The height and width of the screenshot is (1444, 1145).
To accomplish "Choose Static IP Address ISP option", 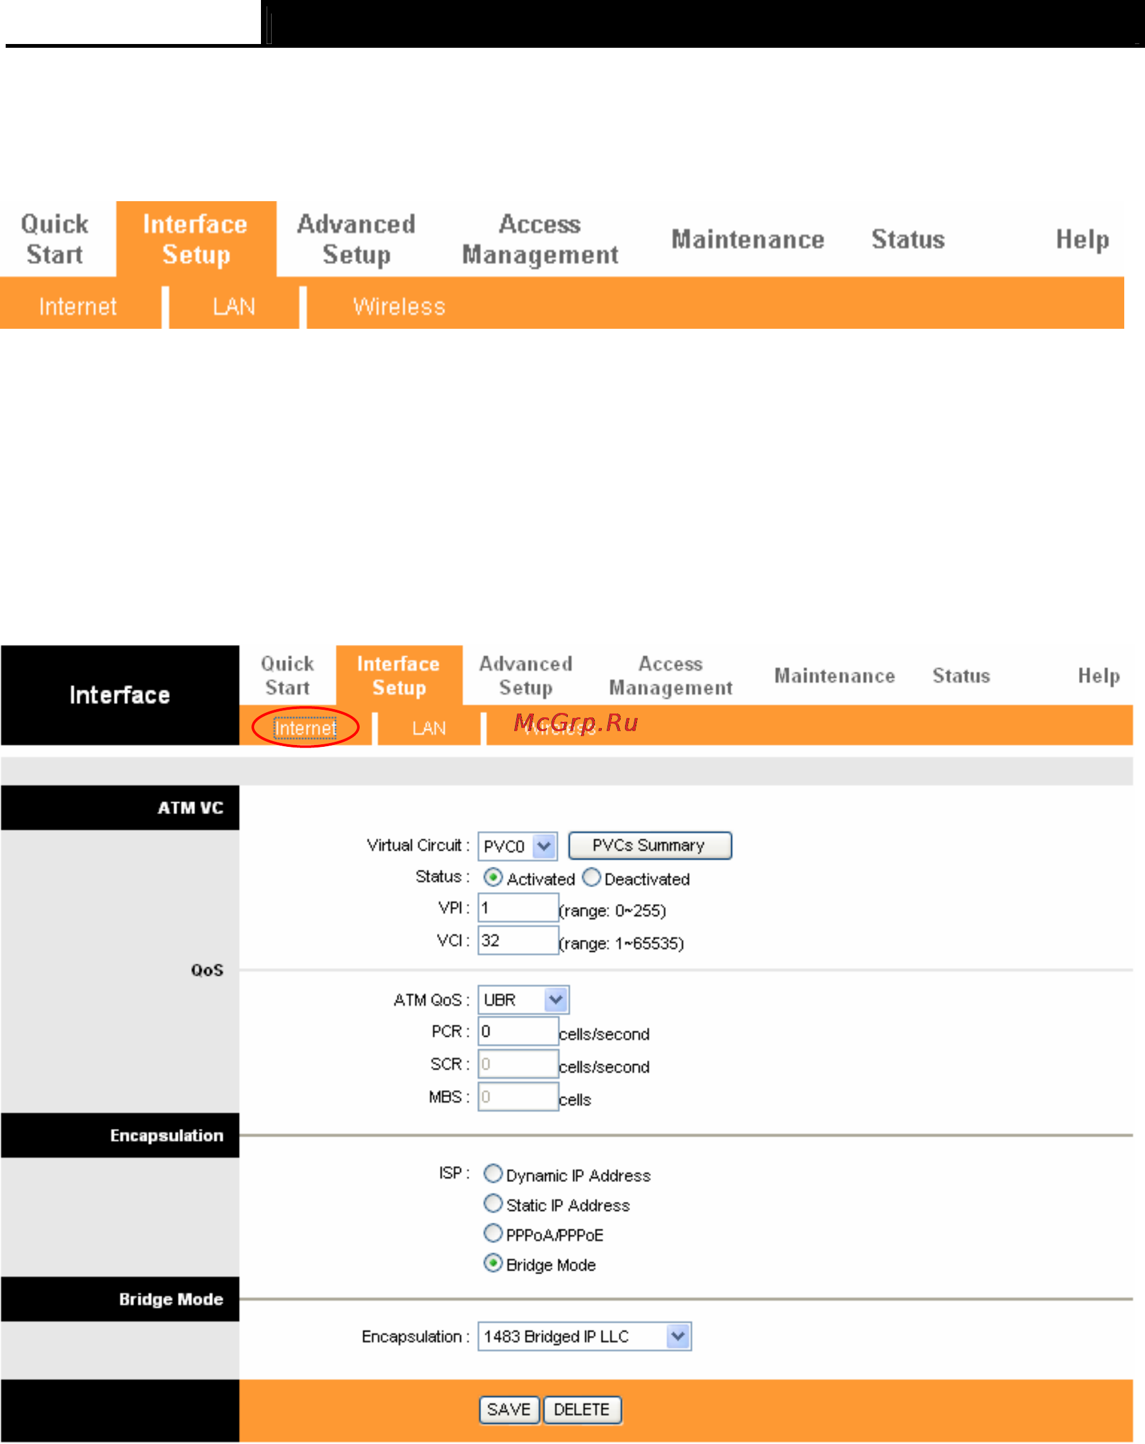I will pos(492,1204).
